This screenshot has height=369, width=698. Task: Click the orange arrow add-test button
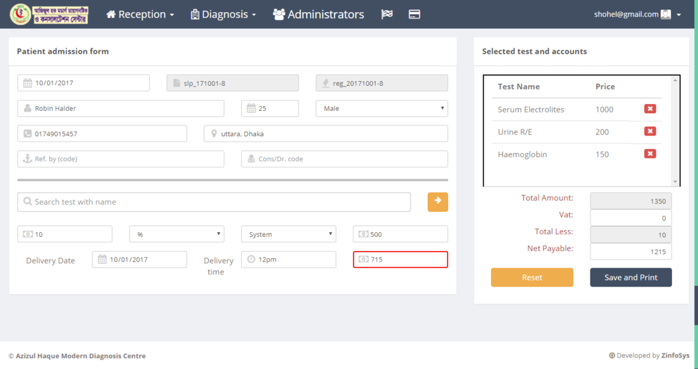pyautogui.click(x=438, y=202)
